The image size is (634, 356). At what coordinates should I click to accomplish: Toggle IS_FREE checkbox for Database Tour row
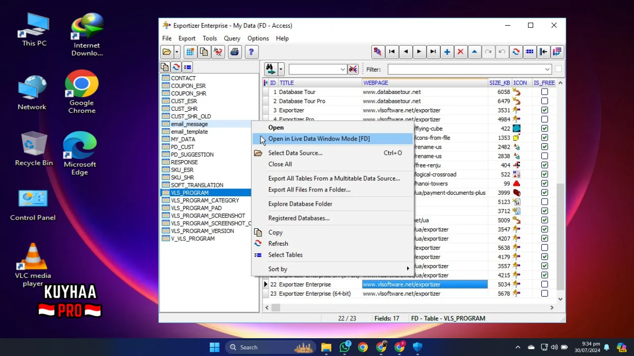coord(545,92)
